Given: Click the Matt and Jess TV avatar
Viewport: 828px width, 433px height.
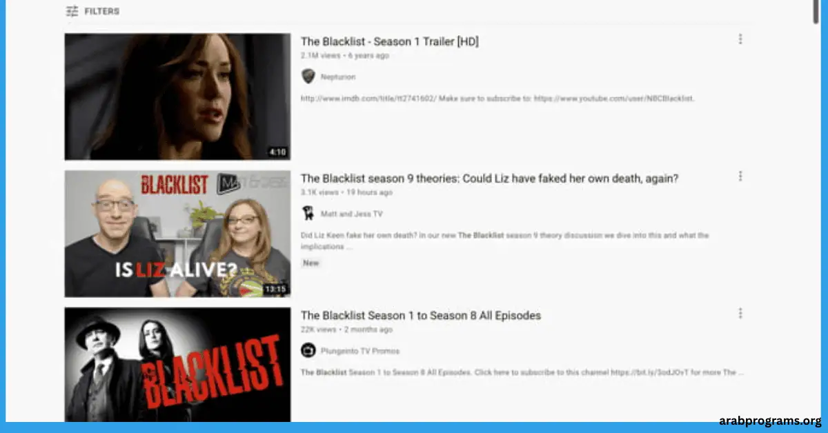Looking at the screenshot, I should pyautogui.click(x=308, y=214).
